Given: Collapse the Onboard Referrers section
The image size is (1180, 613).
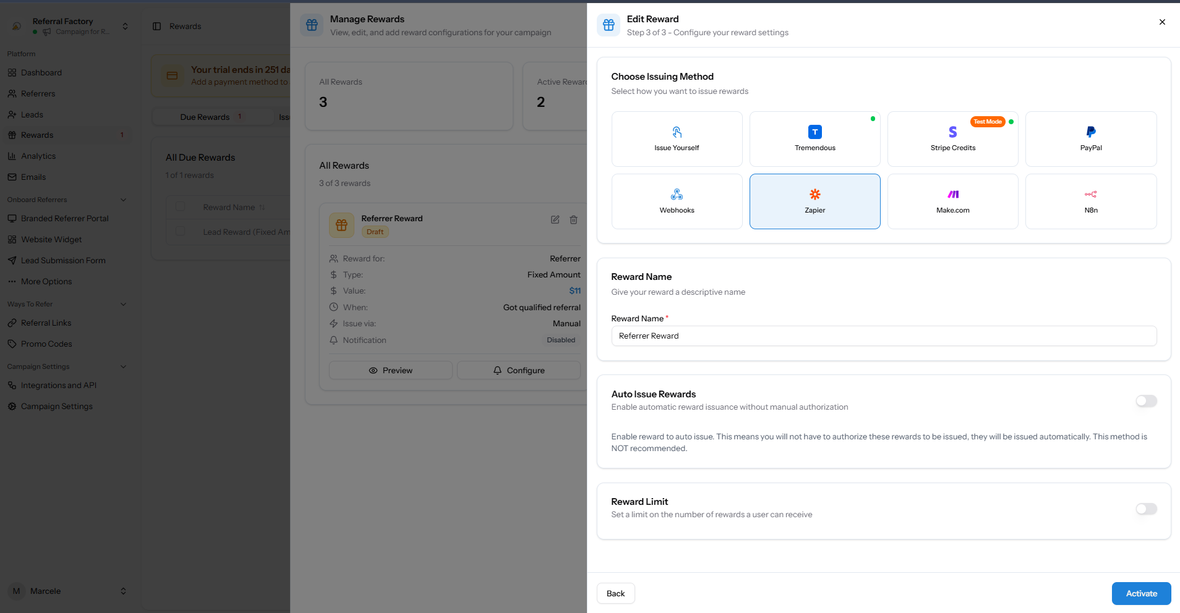Looking at the screenshot, I should click(x=123, y=200).
